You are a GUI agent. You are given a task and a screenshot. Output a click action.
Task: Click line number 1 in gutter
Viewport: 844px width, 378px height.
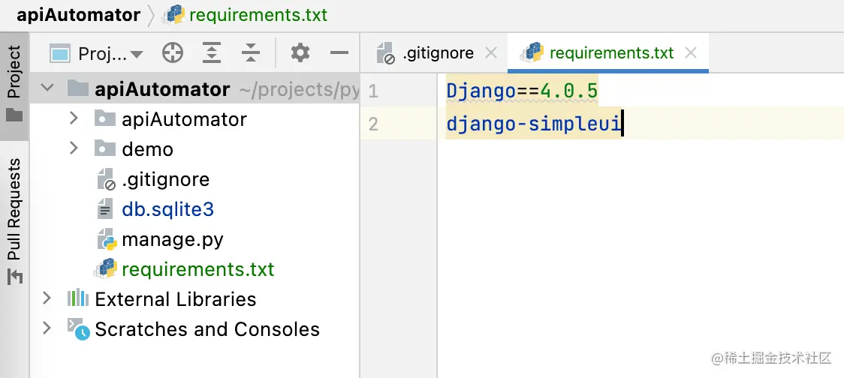[x=373, y=92]
